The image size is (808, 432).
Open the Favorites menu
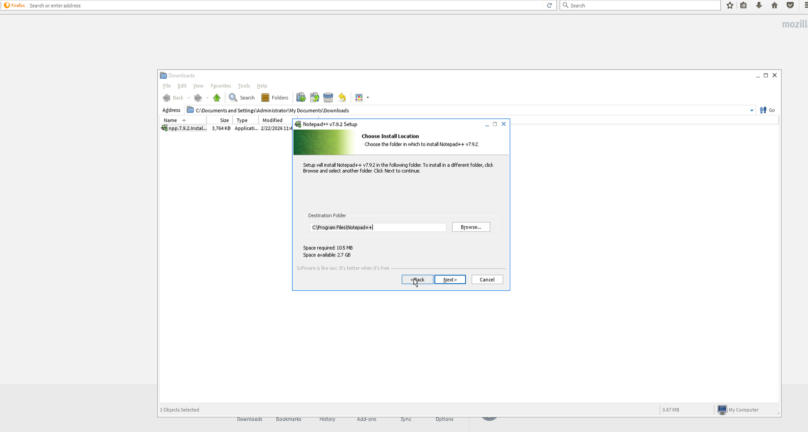[220, 86]
